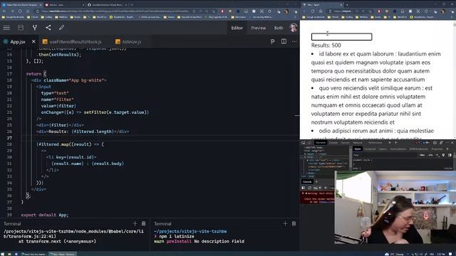The width and height of the screenshot is (456, 256).
Task: Switch to Preview view
Action: point(258,28)
